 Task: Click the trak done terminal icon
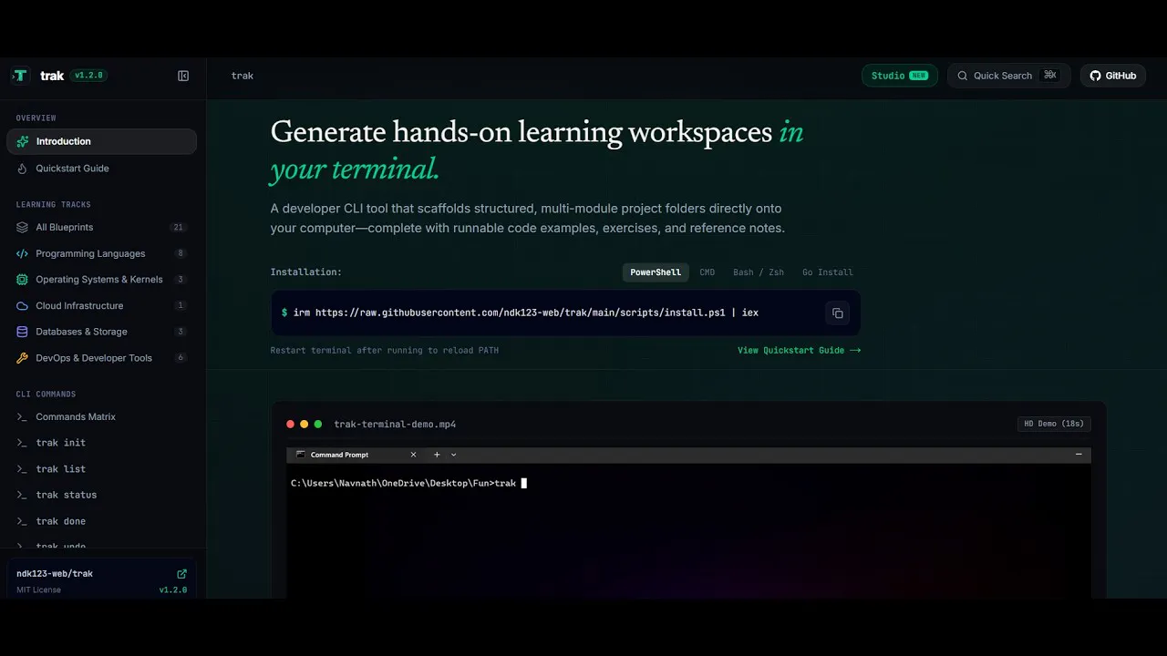[x=23, y=521]
